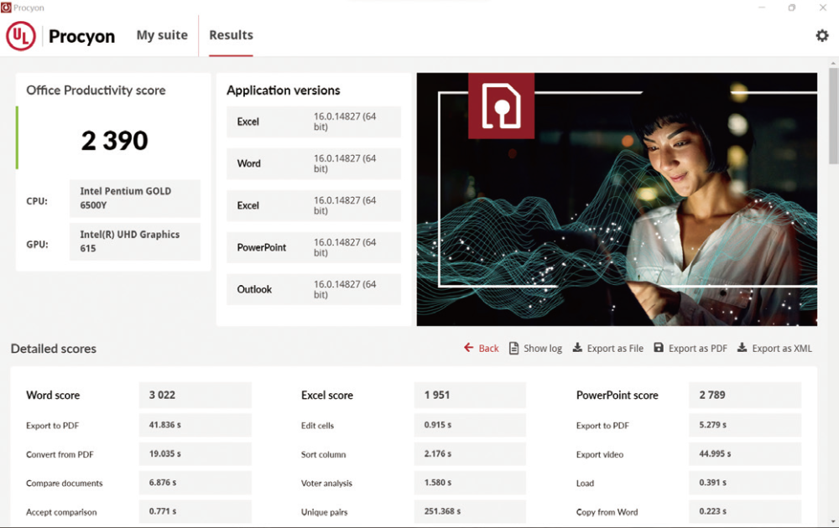Click the Export as PDF save icon
This screenshot has height=528, width=839.
tap(659, 348)
